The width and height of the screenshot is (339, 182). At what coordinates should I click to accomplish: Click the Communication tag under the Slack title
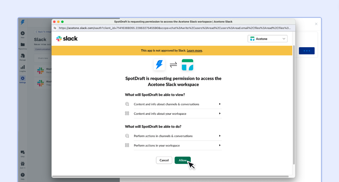point(43,49)
